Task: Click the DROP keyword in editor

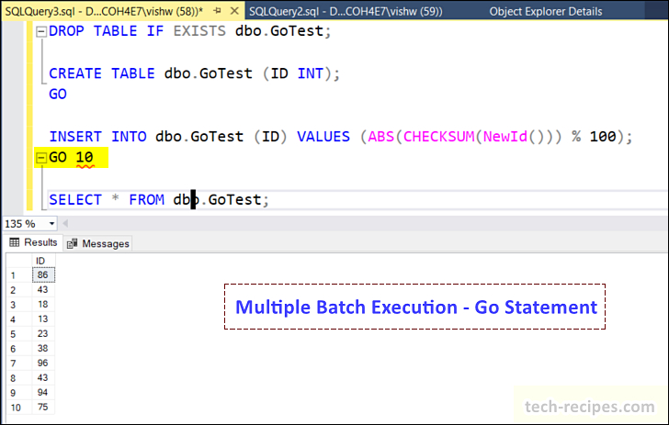Action: click(66, 31)
